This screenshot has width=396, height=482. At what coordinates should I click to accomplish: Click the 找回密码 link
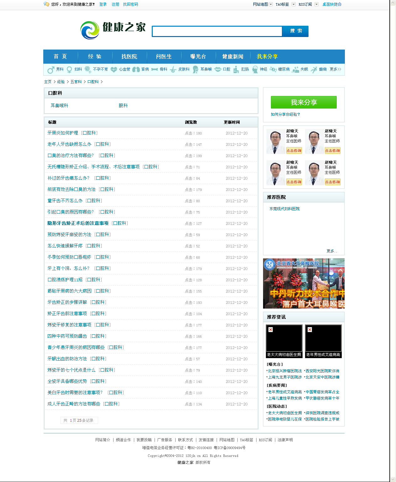(x=130, y=4)
